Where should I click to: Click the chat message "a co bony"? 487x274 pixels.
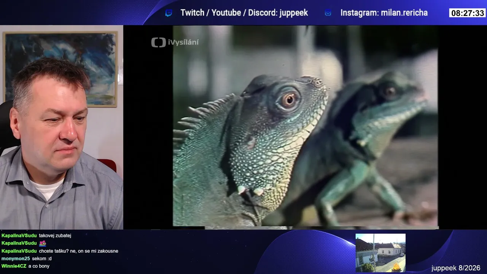tap(39, 266)
